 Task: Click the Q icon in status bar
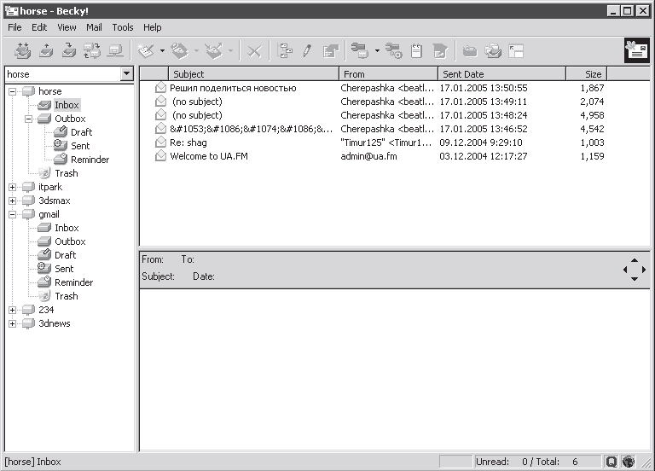click(612, 462)
